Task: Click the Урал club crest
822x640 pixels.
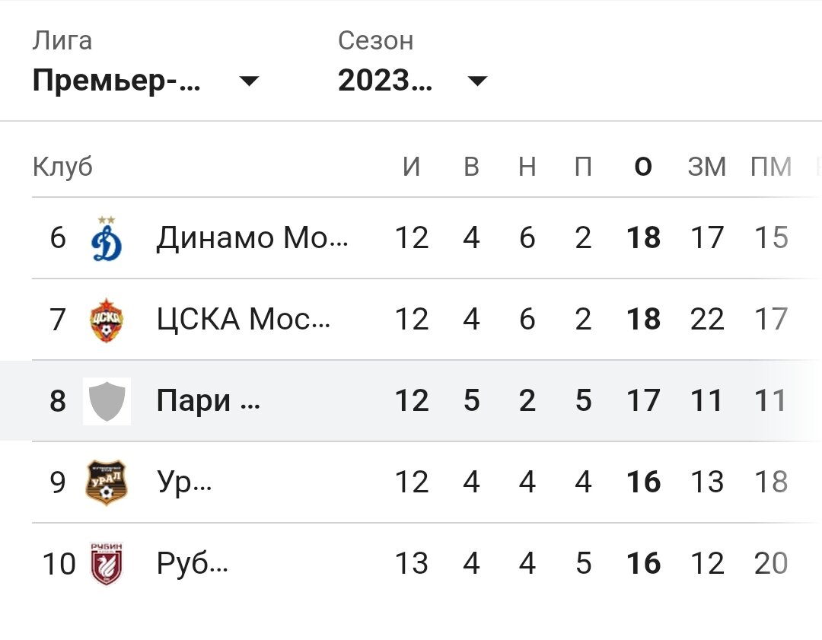Action: (x=107, y=482)
